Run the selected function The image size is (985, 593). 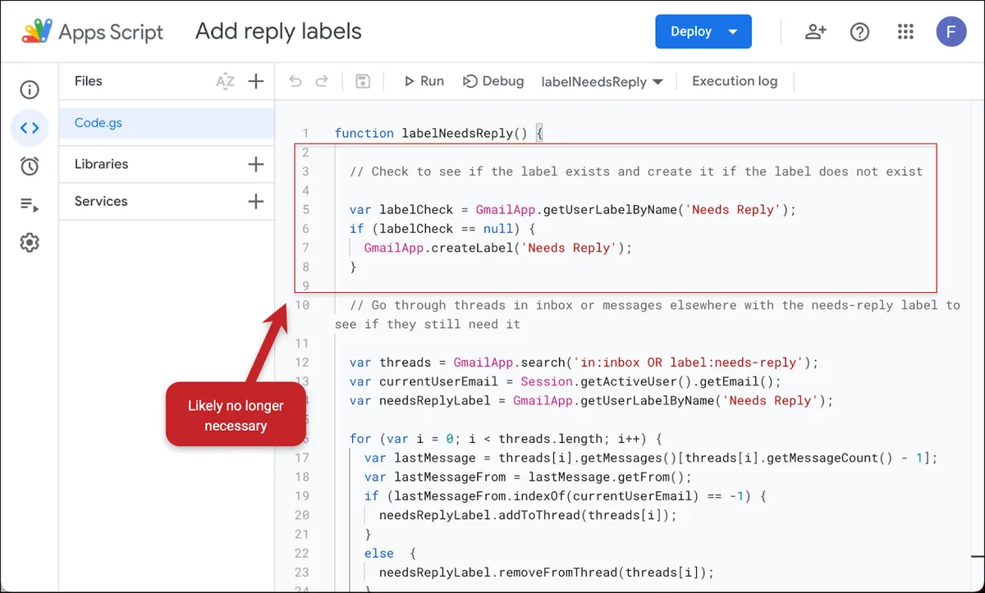pos(424,81)
